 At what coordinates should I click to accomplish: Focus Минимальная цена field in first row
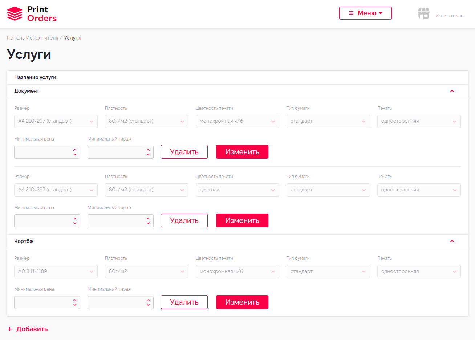pyautogui.click(x=44, y=152)
